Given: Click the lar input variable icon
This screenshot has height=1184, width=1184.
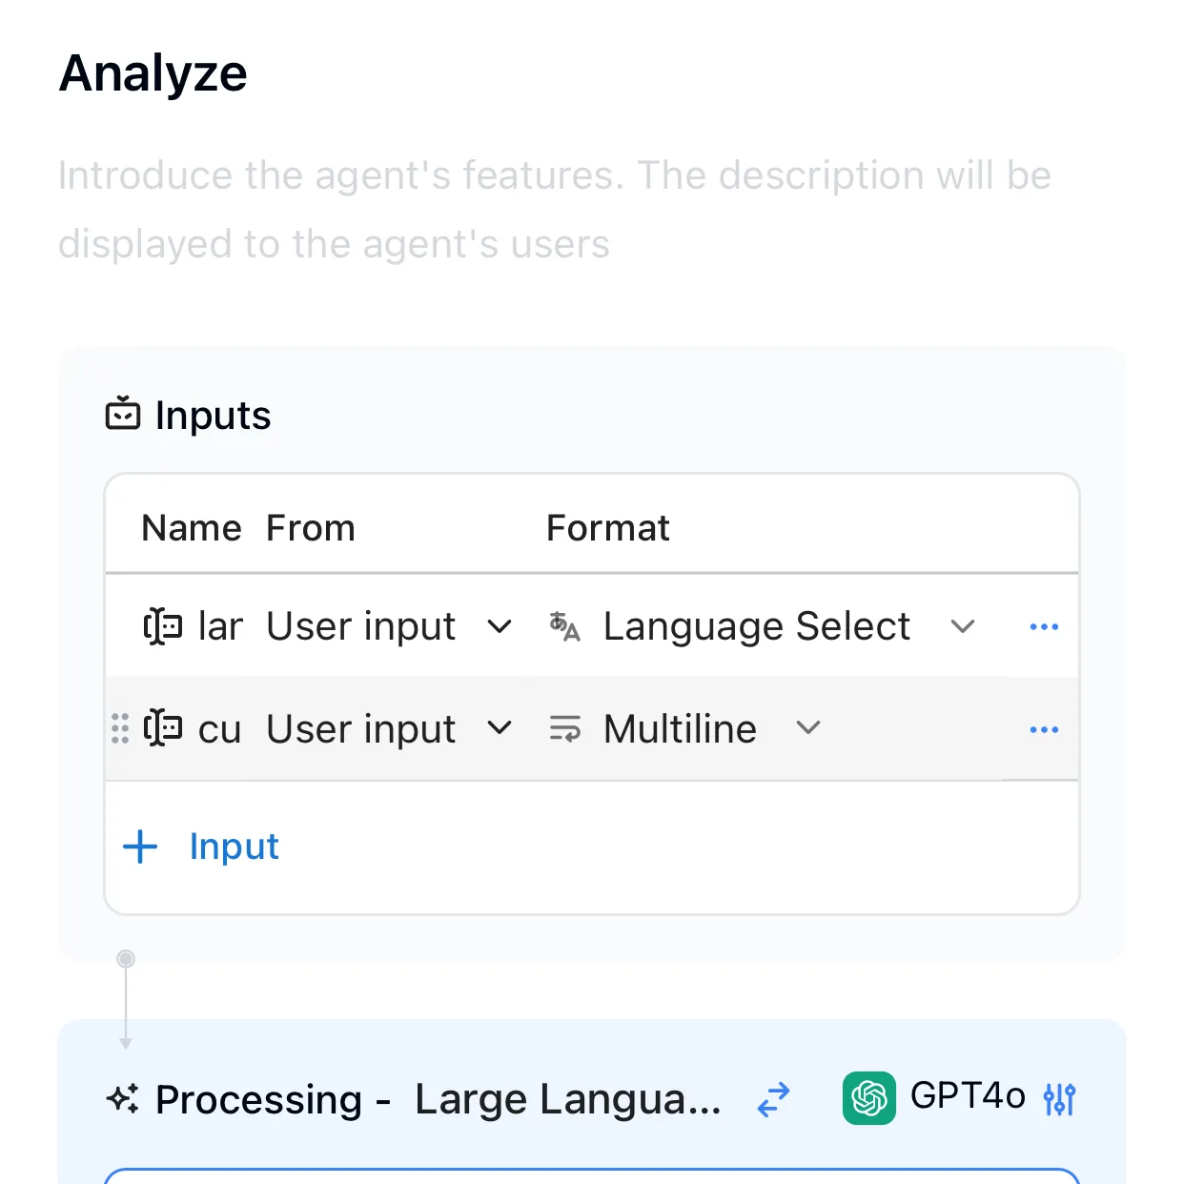Looking at the screenshot, I should click(163, 626).
